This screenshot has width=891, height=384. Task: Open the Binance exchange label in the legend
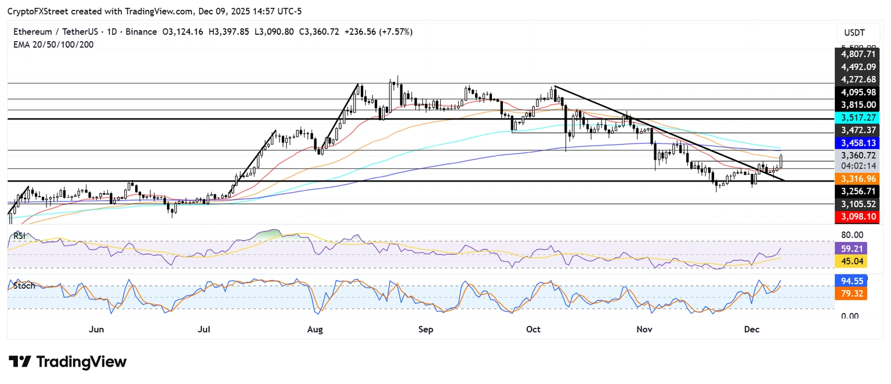tap(142, 32)
